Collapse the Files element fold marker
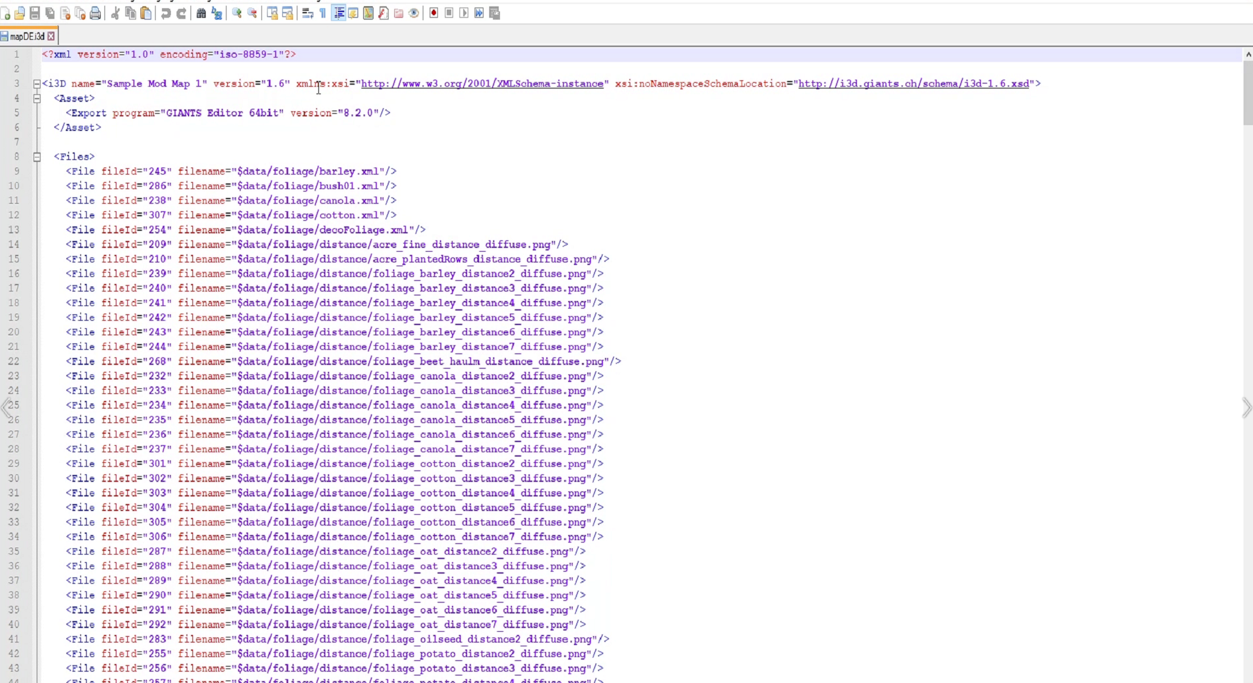This screenshot has width=1253, height=683. pyautogui.click(x=37, y=157)
